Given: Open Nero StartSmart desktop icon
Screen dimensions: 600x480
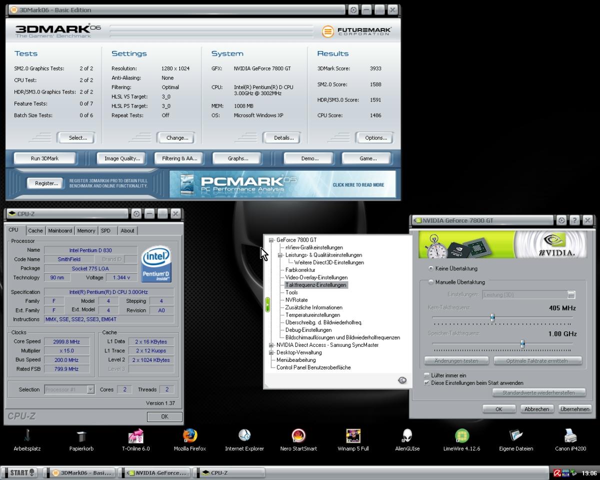Looking at the screenshot, I should click(x=298, y=439).
